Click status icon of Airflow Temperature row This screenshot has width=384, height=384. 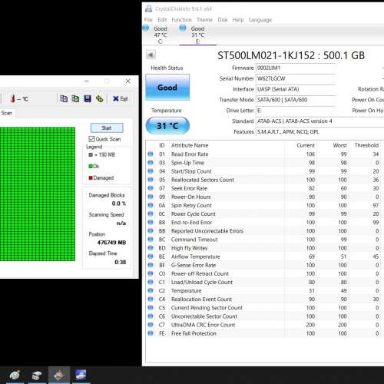tap(151, 257)
